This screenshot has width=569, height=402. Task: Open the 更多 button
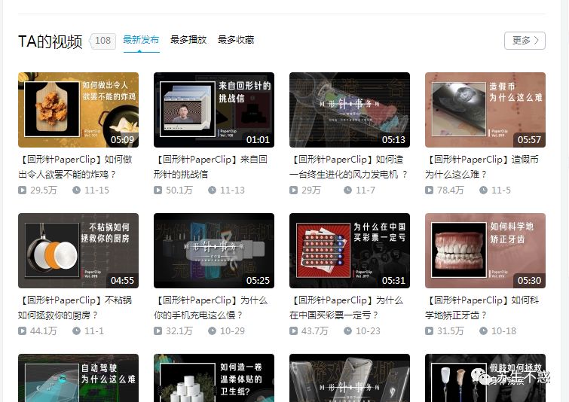pos(525,40)
